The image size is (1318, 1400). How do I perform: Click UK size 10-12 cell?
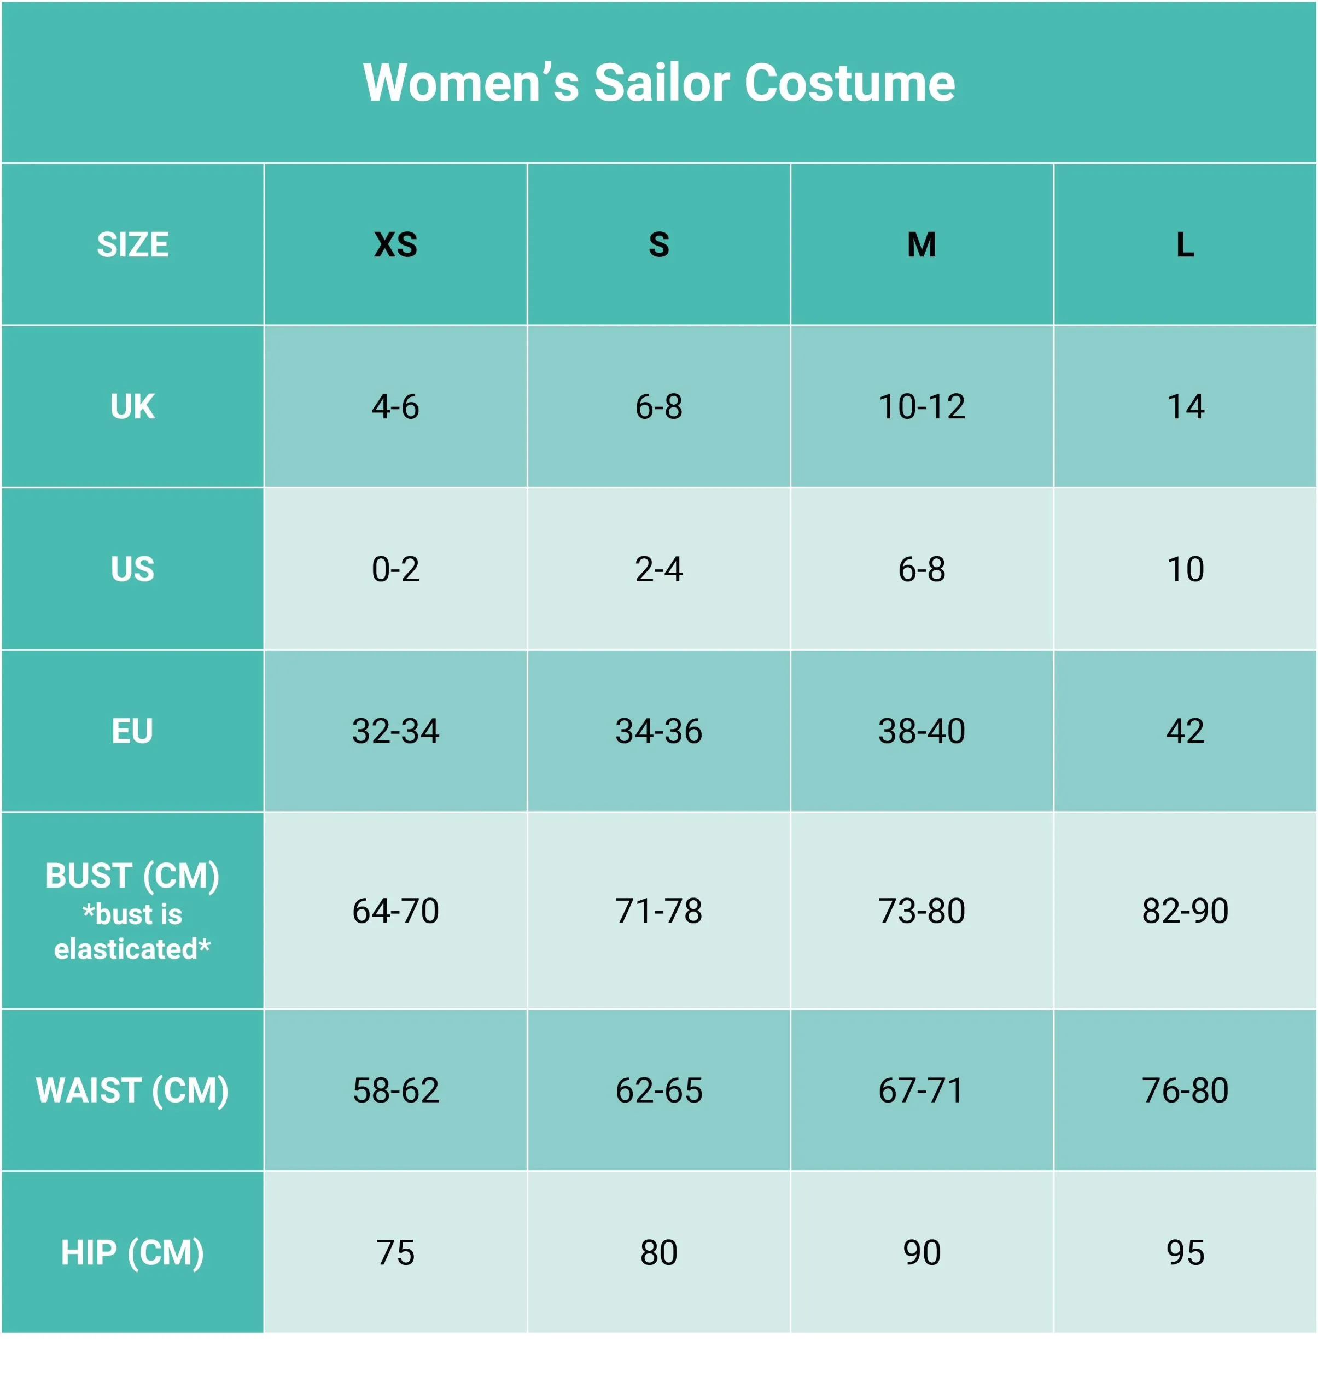pos(922,406)
